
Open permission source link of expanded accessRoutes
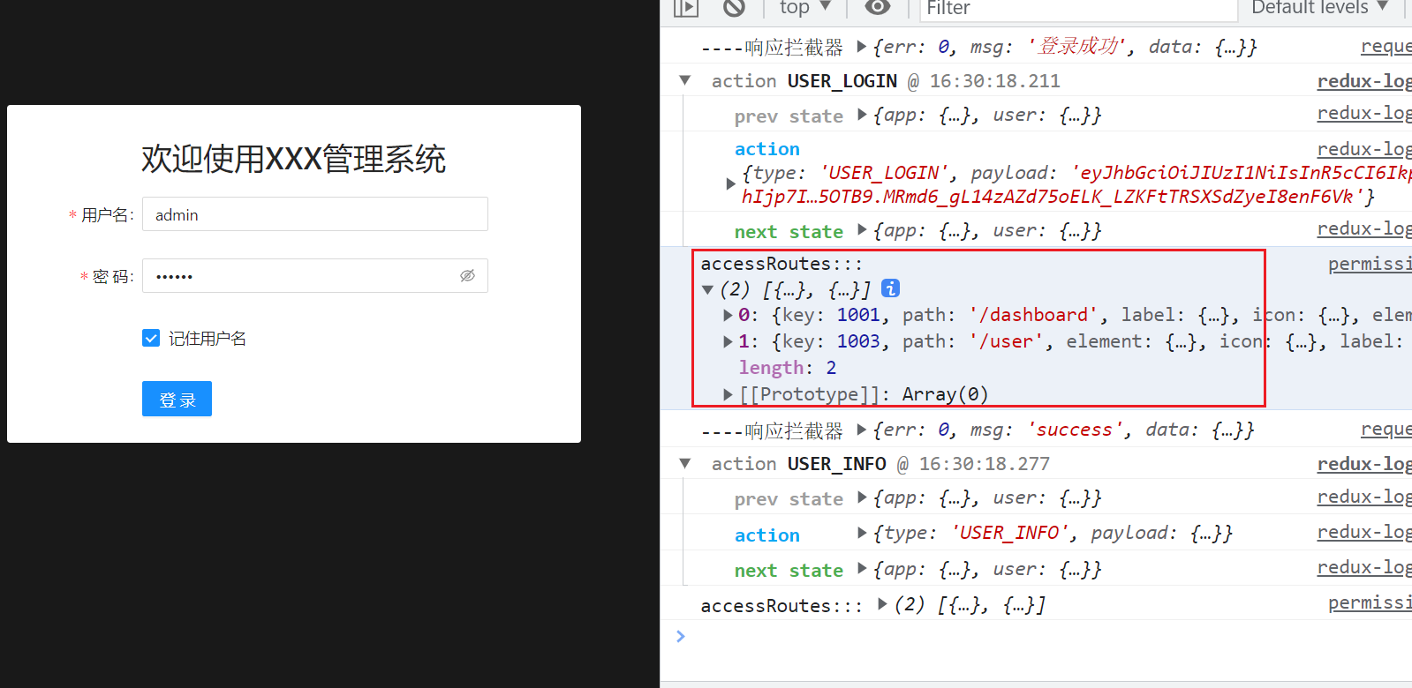(x=1370, y=263)
